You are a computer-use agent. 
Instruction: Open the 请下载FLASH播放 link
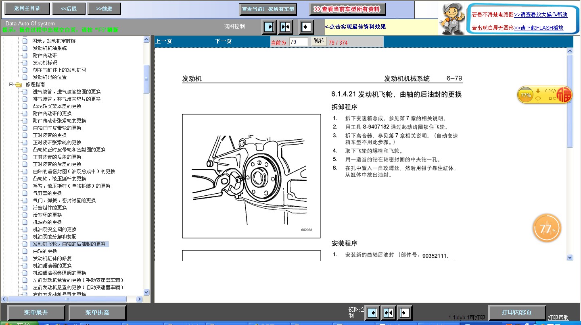539,28
